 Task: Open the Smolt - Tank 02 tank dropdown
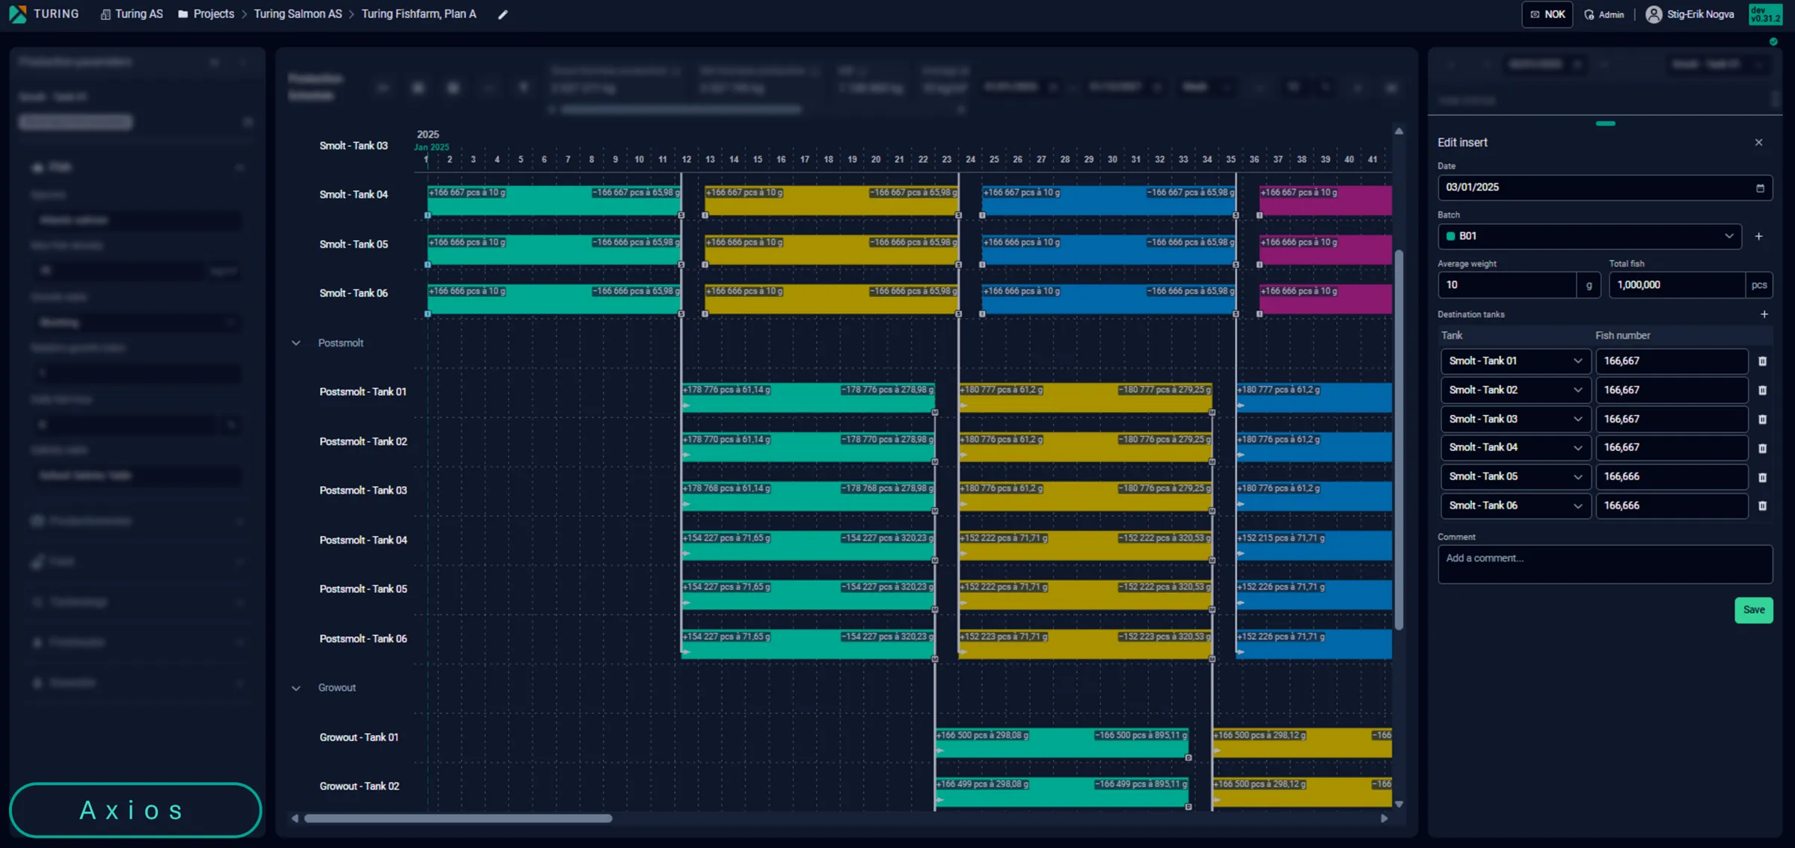[x=1515, y=390]
